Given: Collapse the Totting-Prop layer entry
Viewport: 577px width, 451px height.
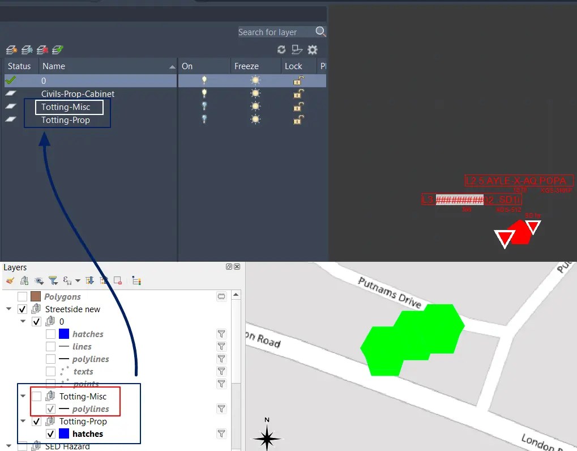Looking at the screenshot, I should pyautogui.click(x=23, y=421).
